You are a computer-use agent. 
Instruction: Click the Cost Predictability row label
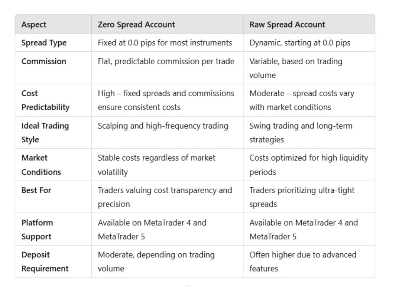click(x=45, y=100)
